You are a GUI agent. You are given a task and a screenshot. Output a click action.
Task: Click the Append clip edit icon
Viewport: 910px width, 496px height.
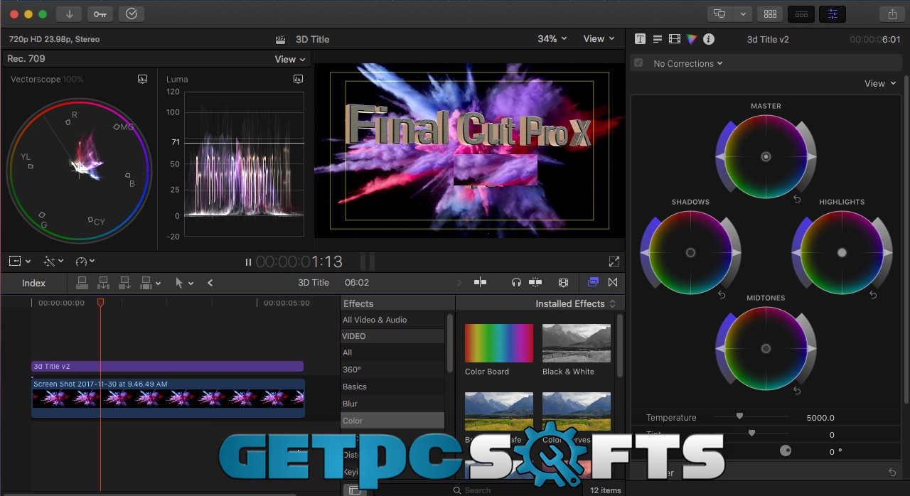point(125,283)
